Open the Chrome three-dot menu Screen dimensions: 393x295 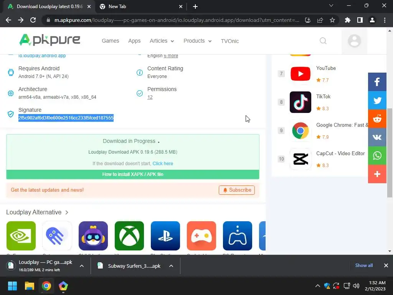[385, 20]
